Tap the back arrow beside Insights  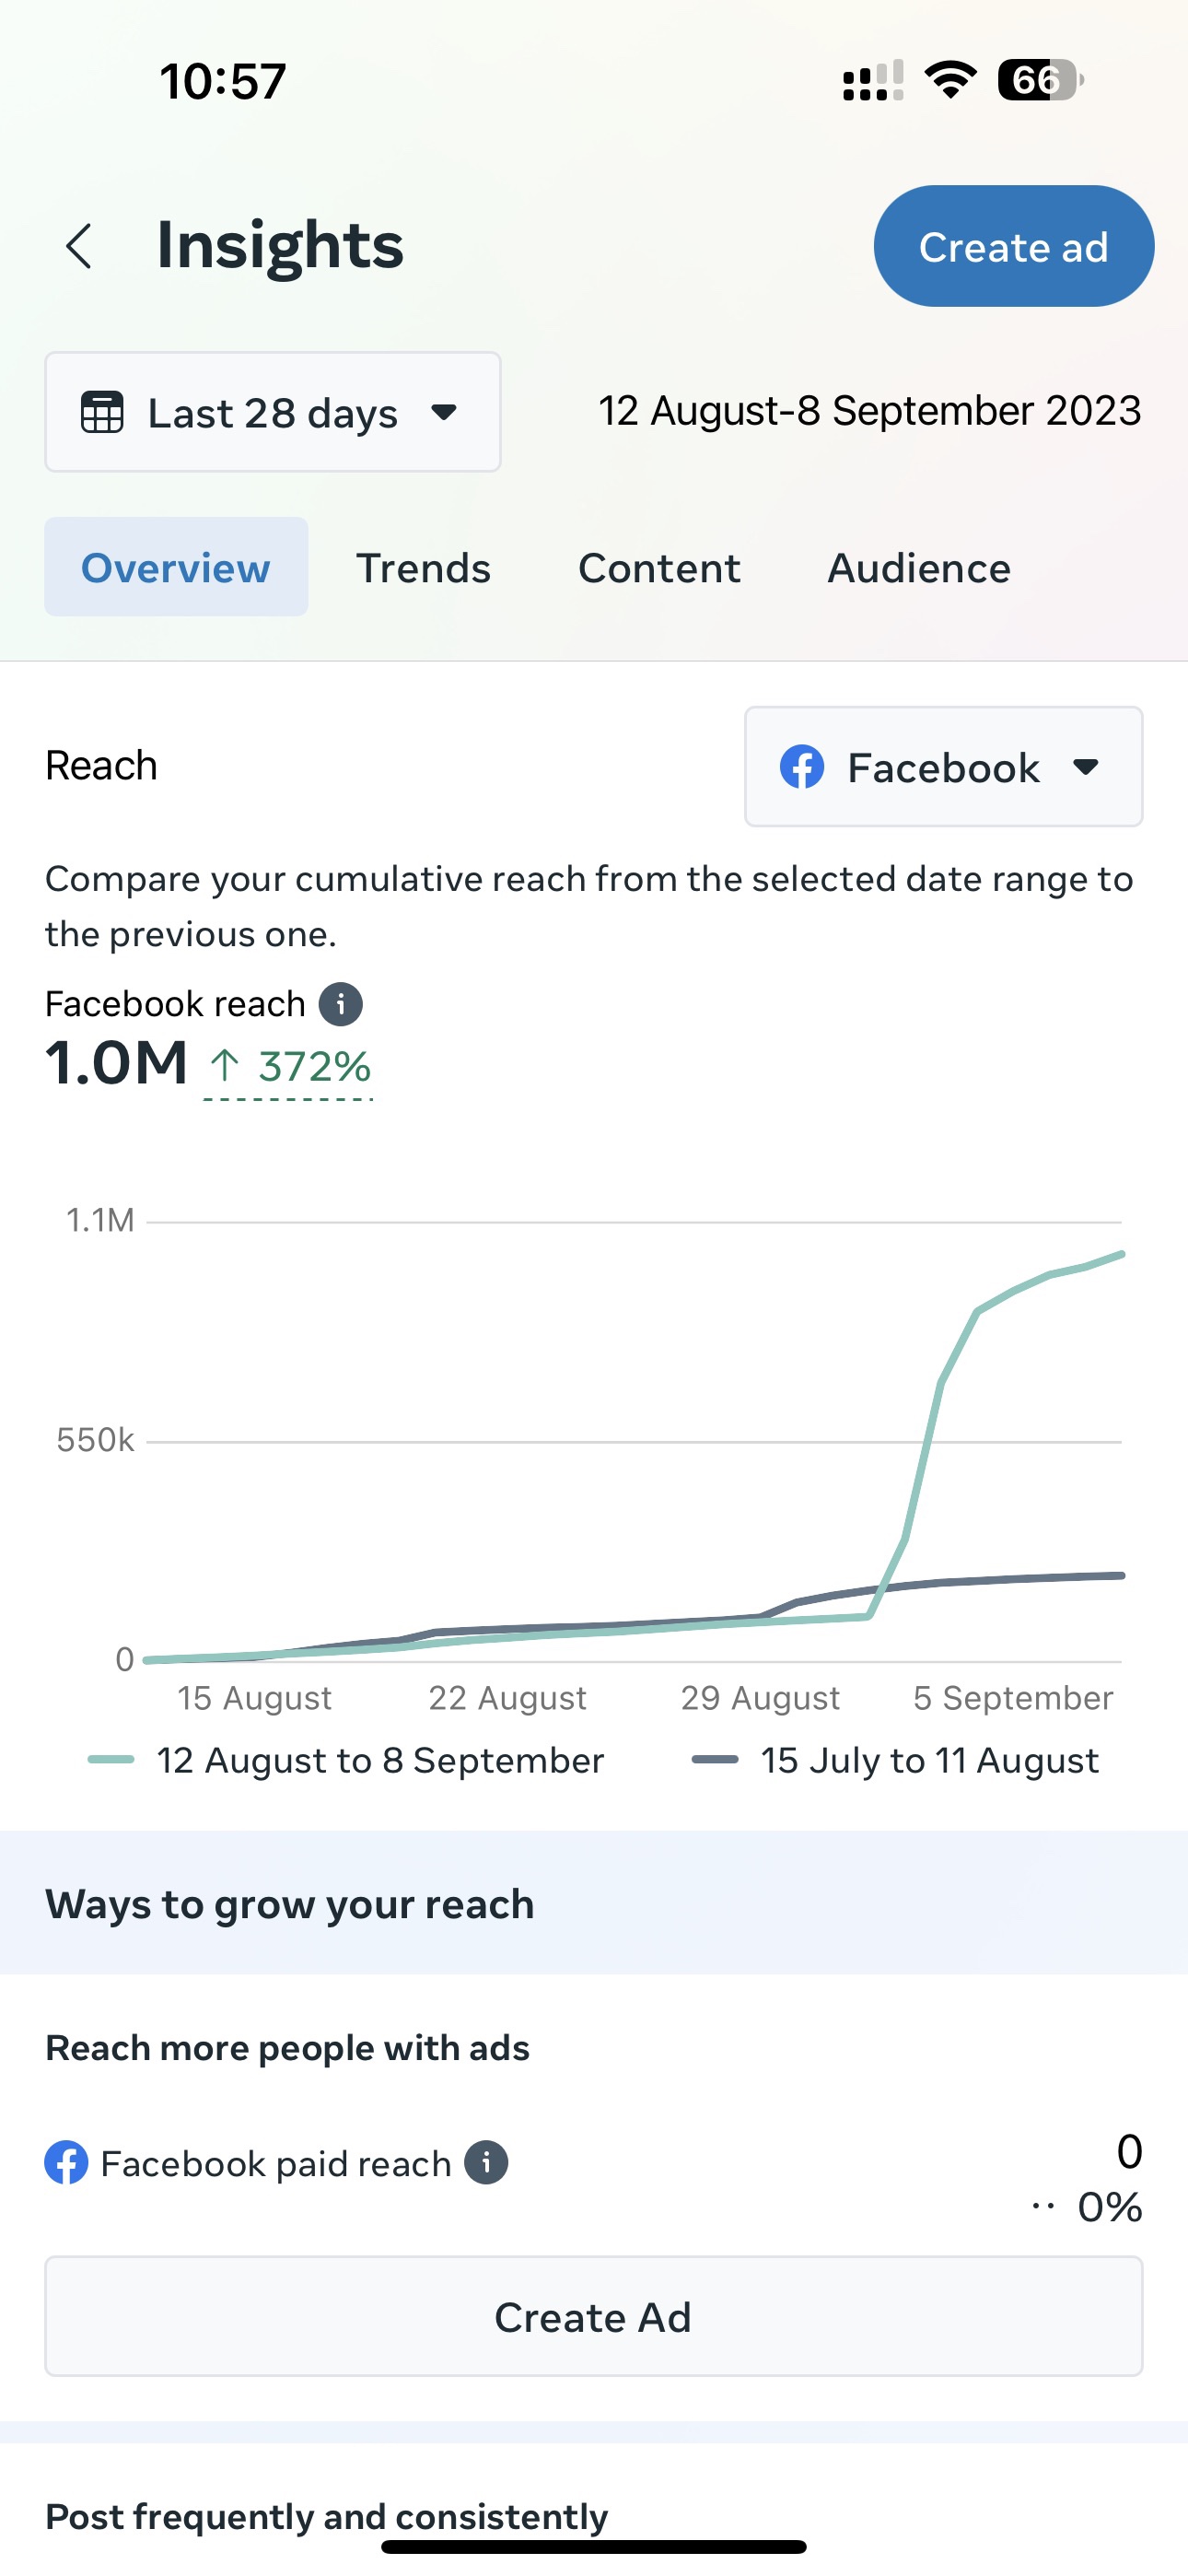point(79,246)
